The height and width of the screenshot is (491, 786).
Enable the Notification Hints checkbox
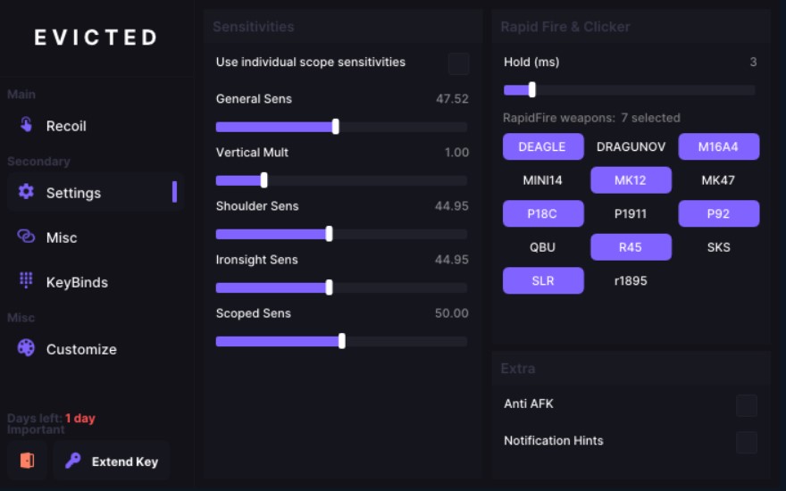(x=746, y=442)
